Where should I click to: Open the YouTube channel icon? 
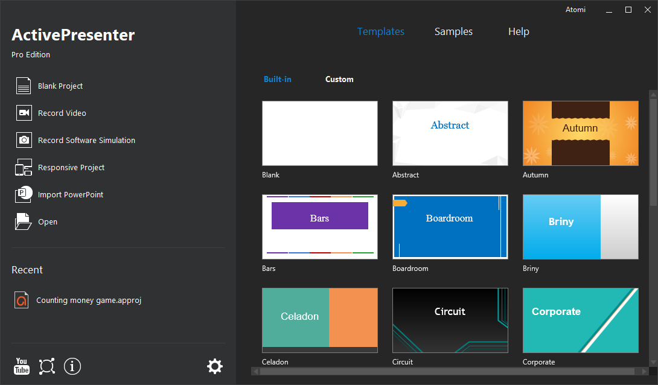[x=21, y=366]
